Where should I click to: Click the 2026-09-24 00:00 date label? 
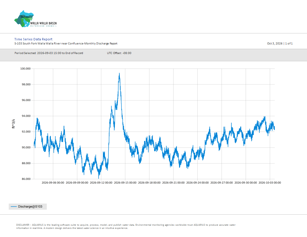pos(197,183)
